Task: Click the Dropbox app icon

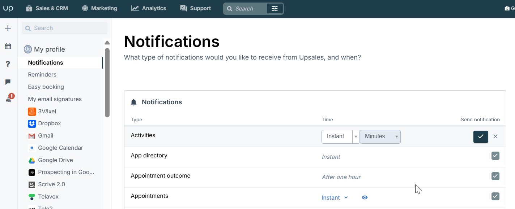Action: click(x=32, y=124)
